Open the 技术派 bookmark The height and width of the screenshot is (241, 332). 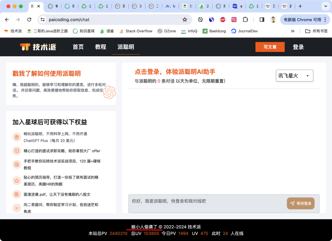(13, 31)
